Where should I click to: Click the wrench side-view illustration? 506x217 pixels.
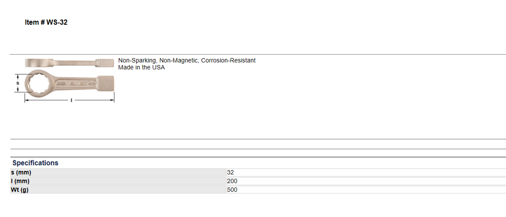point(69,62)
